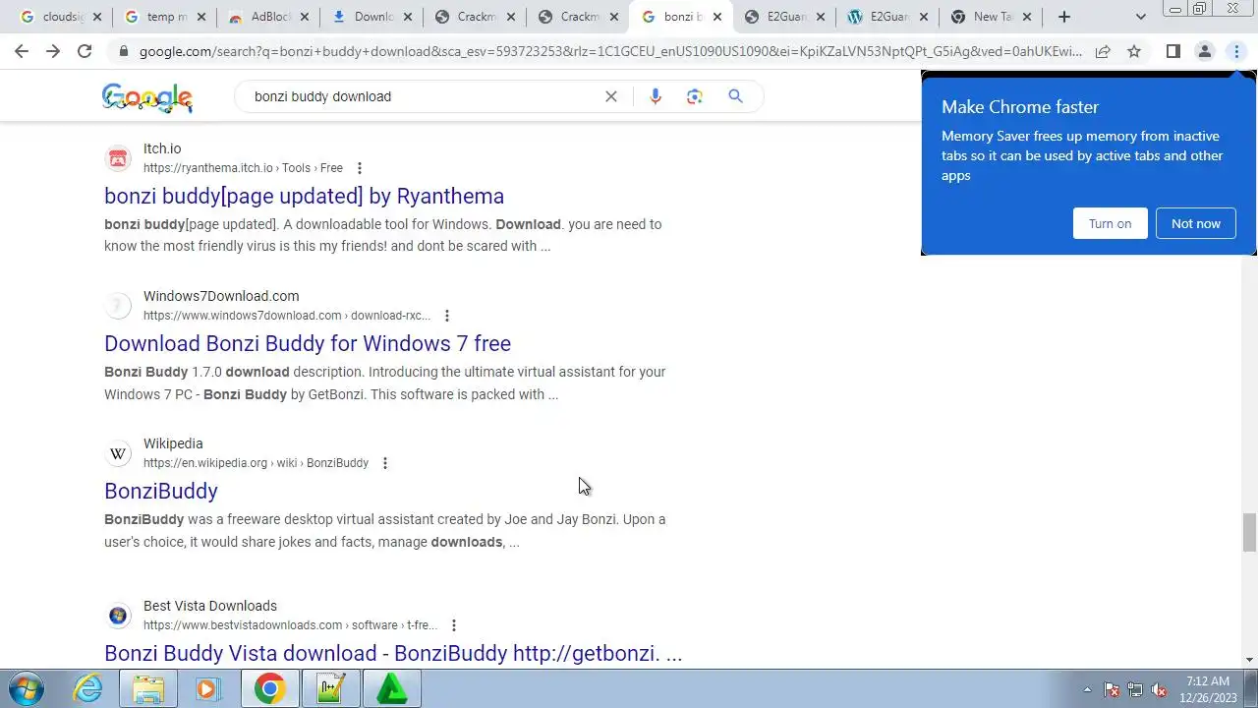The width and height of the screenshot is (1258, 708).
Task: Open the Chrome profile avatar icon
Action: (x=1204, y=51)
